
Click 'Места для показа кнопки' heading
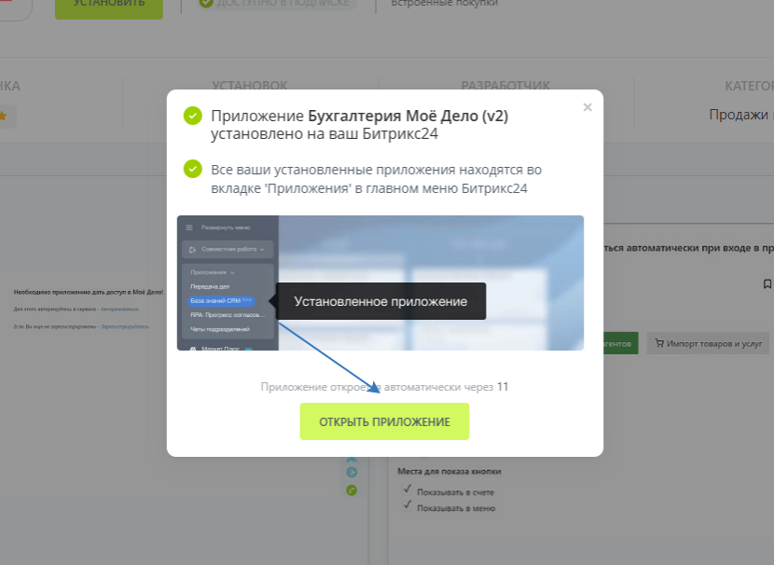point(449,471)
